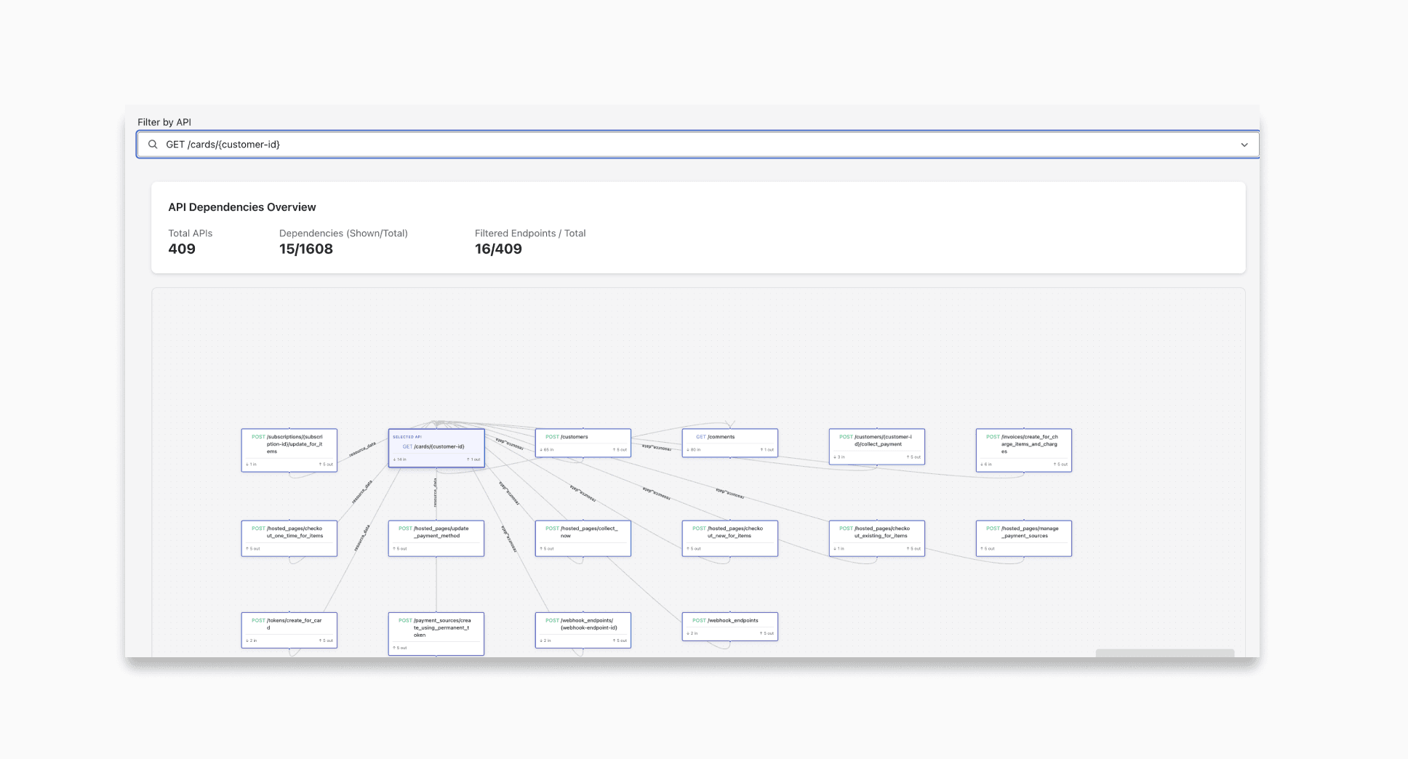Click inside the Filter by API search field
This screenshot has height=759, width=1408.
point(509,144)
